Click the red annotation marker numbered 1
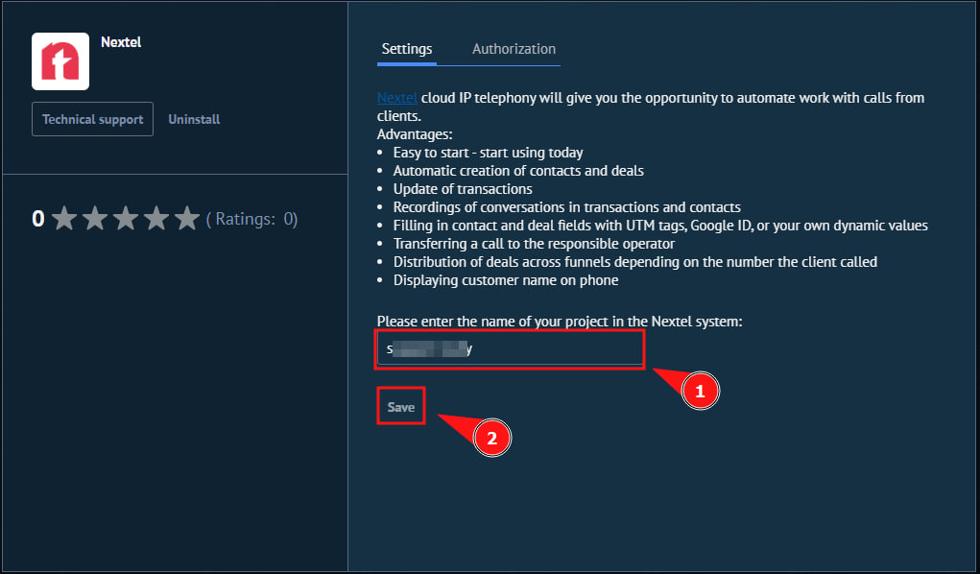980x574 pixels. point(700,391)
